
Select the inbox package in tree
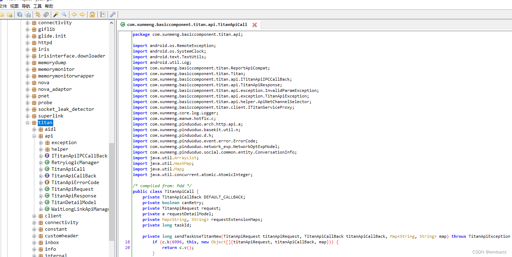(52, 242)
